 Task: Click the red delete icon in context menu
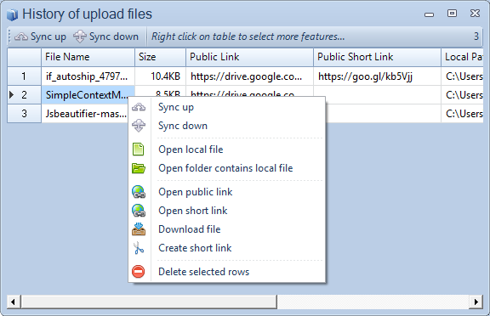click(x=138, y=271)
